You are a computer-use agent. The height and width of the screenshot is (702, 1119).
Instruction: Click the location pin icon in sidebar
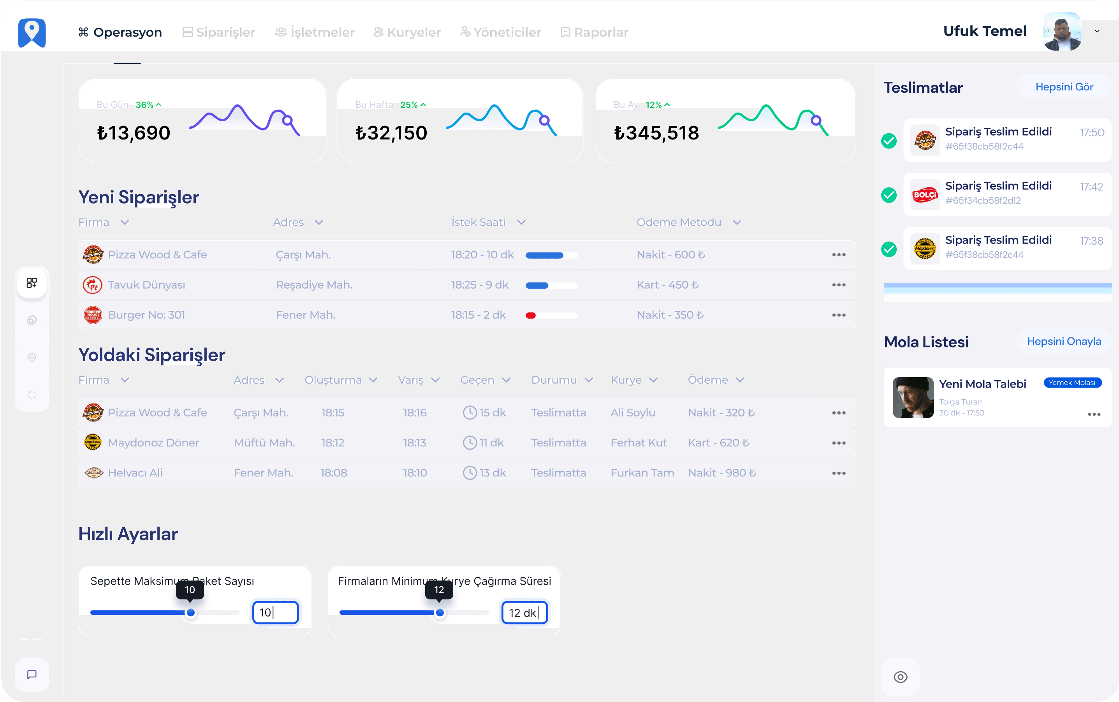coord(32,358)
